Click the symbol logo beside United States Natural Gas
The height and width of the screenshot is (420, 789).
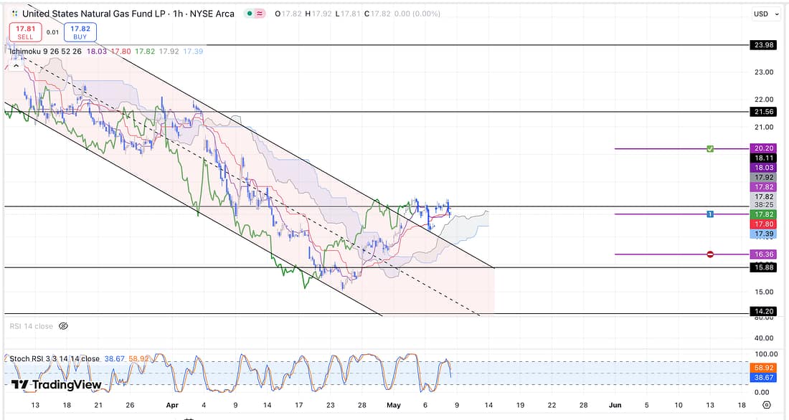(14, 14)
